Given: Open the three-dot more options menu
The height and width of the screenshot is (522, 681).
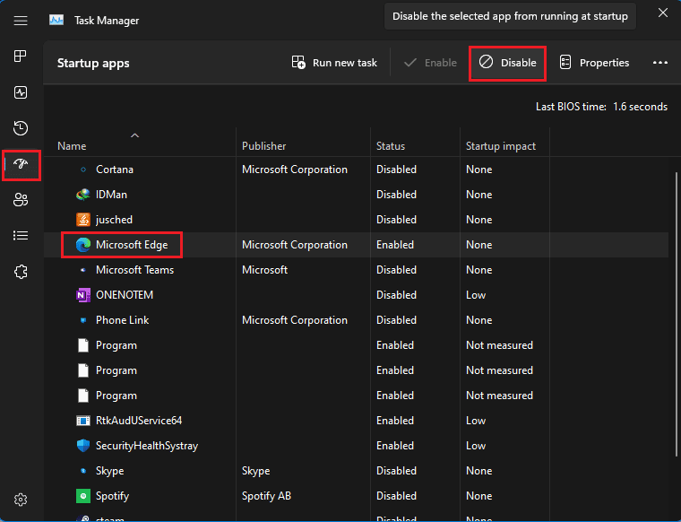Looking at the screenshot, I should [x=660, y=63].
